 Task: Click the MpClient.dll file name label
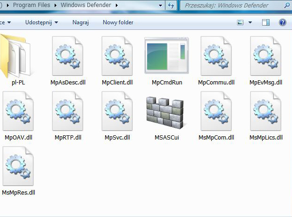pos(117,83)
